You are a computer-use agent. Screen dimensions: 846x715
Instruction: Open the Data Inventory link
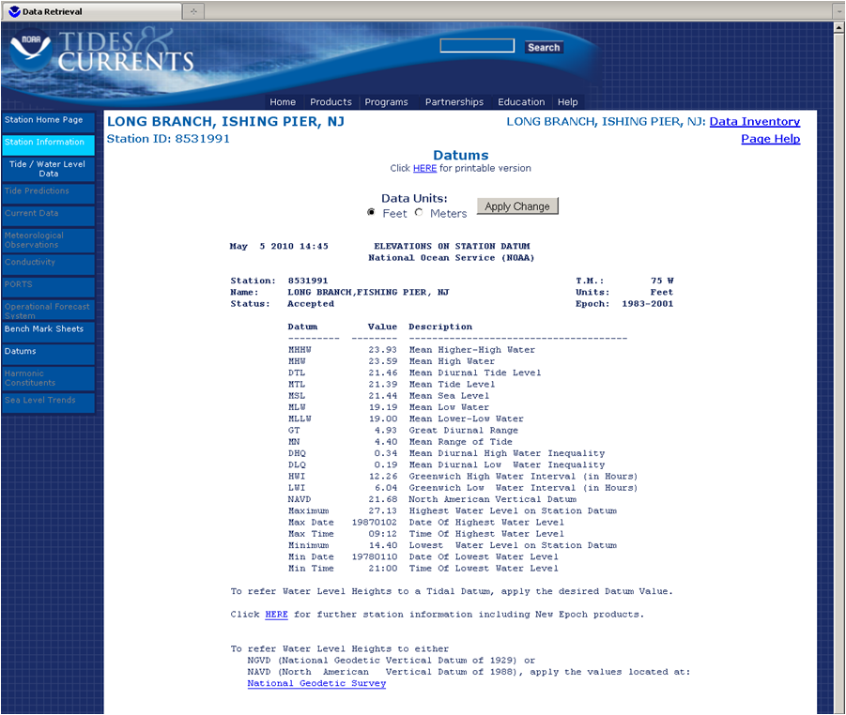click(x=754, y=122)
